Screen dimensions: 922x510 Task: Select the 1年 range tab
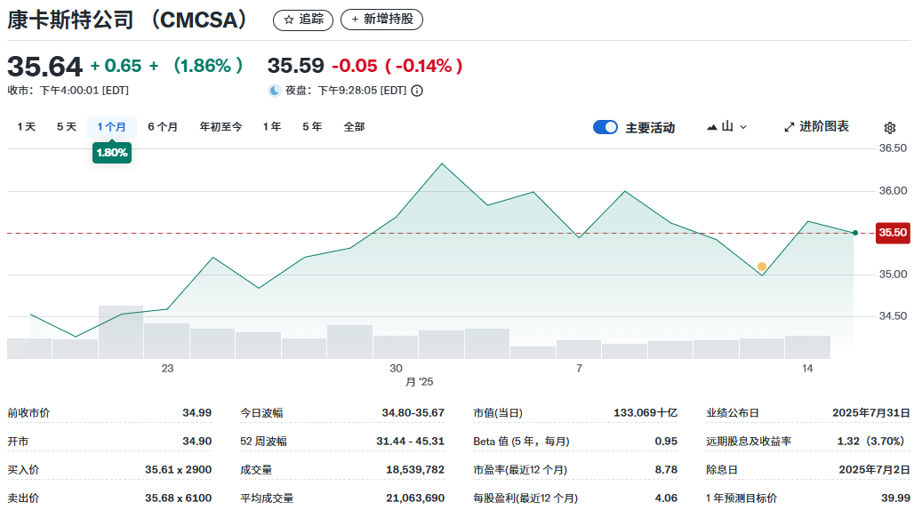click(272, 127)
